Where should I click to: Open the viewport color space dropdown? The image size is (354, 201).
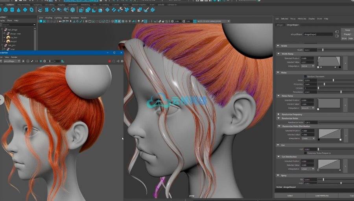click(x=214, y=21)
